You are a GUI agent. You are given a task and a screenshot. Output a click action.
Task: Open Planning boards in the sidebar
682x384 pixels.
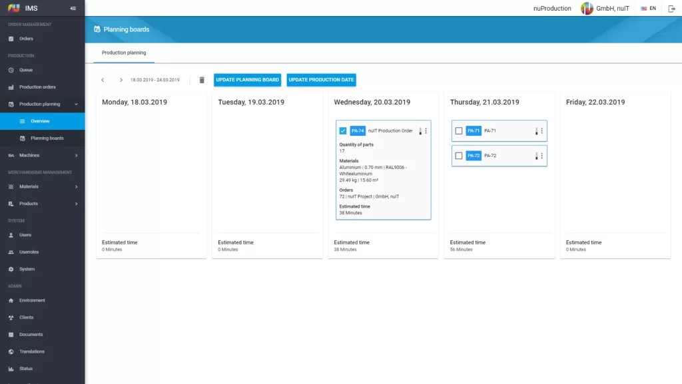47,138
